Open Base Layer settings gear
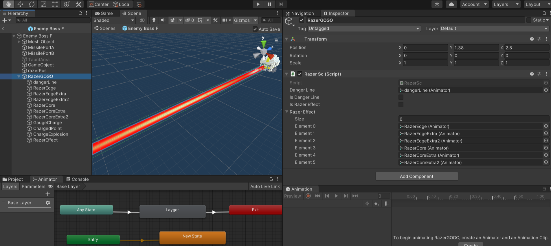The width and height of the screenshot is (551, 246). point(48,203)
